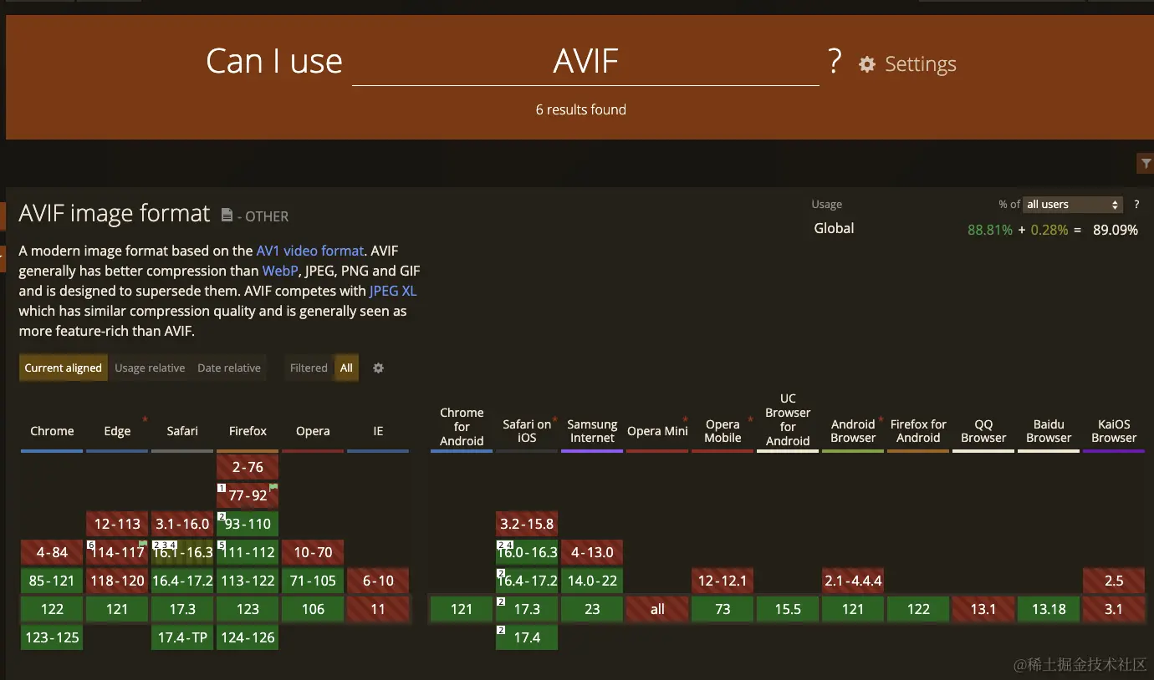This screenshot has width=1154, height=680.
Task: Click the Samsung Internet header
Action: pos(592,431)
